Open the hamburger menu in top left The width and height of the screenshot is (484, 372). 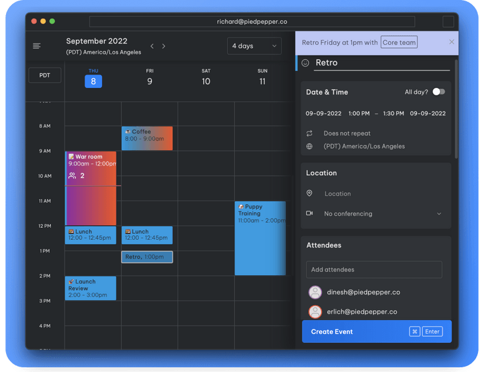(36, 45)
